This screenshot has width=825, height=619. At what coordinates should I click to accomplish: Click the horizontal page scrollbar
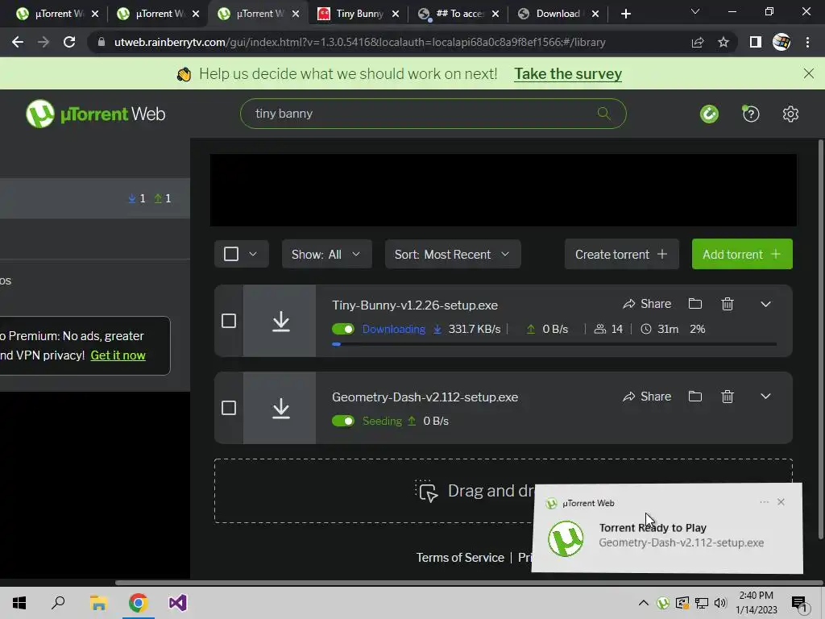(468, 583)
